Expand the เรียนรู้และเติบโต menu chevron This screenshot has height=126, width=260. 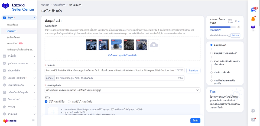[x=34, y=85]
